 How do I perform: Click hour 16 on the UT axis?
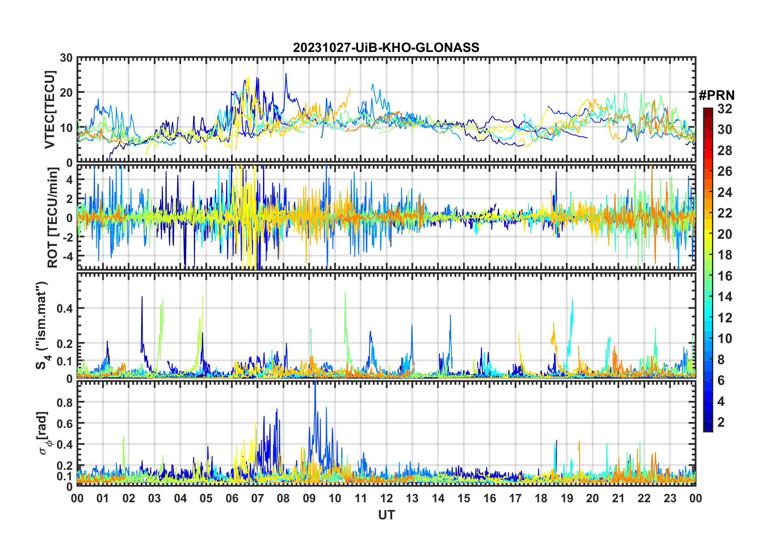[490, 498]
